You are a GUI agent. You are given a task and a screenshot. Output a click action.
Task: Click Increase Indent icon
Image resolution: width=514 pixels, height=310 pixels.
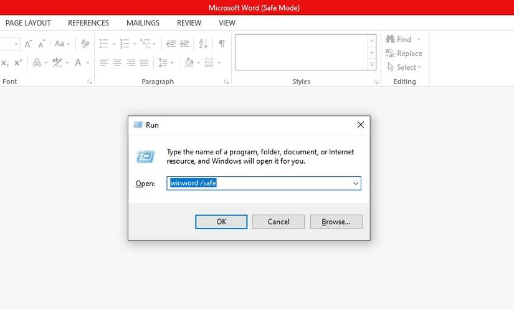coord(184,44)
